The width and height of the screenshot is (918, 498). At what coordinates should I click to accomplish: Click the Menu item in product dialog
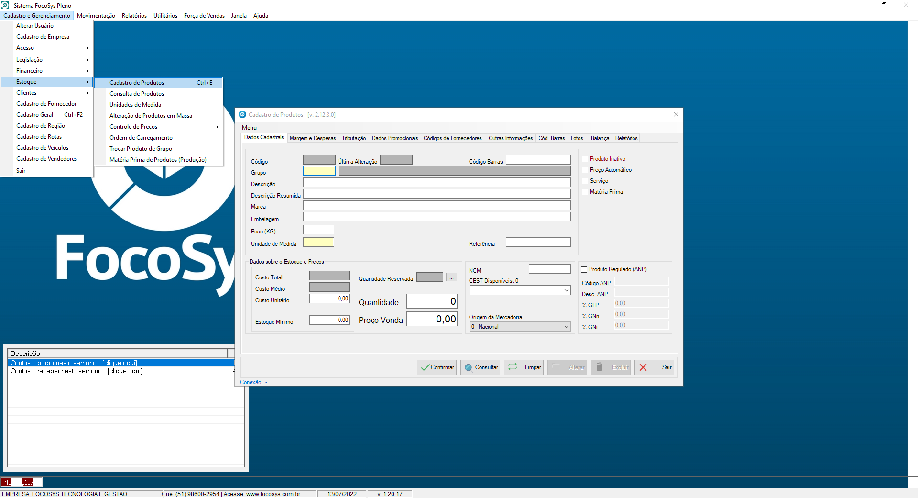coord(249,128)
